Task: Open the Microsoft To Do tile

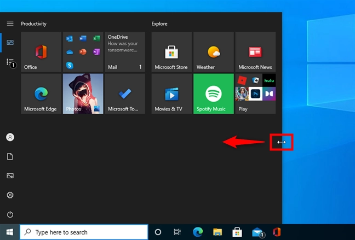Action: (125, 93)
